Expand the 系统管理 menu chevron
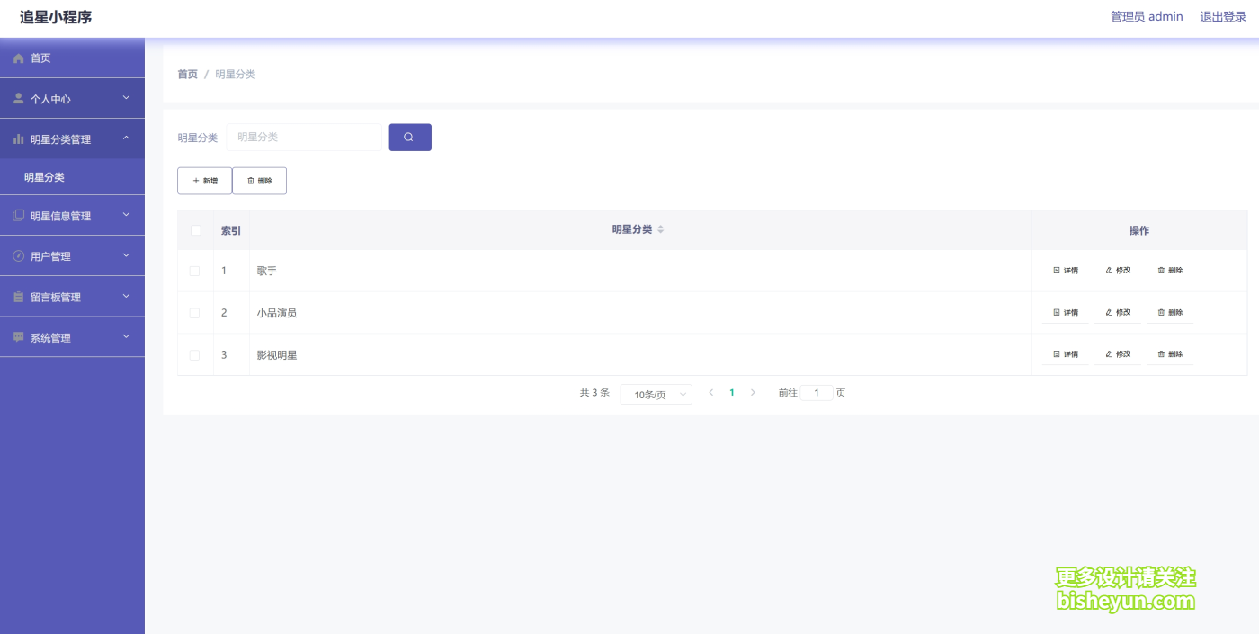This screenshot has height=634, width=1259. (x=126, y=335)
